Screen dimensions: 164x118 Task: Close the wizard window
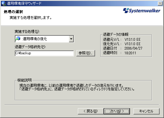[x=160, y=4]
